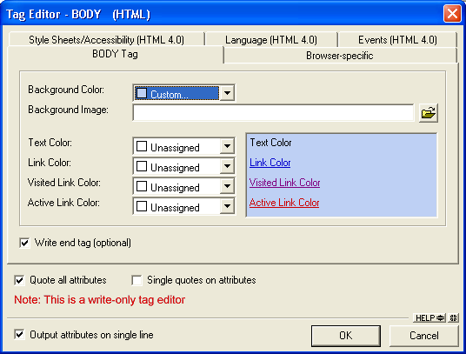The height and width of the screenshot is (354, 466).
Task: Switch to the Events (HTML 4.0) tab
Action: 397,39
